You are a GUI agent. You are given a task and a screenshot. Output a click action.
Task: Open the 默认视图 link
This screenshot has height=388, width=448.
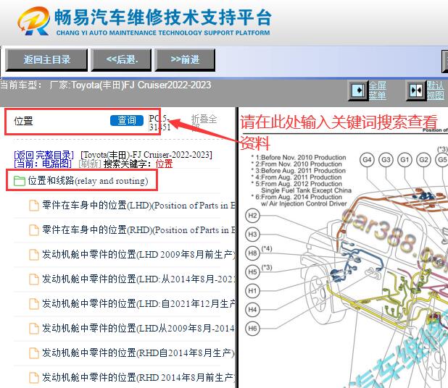click(436, 90)
